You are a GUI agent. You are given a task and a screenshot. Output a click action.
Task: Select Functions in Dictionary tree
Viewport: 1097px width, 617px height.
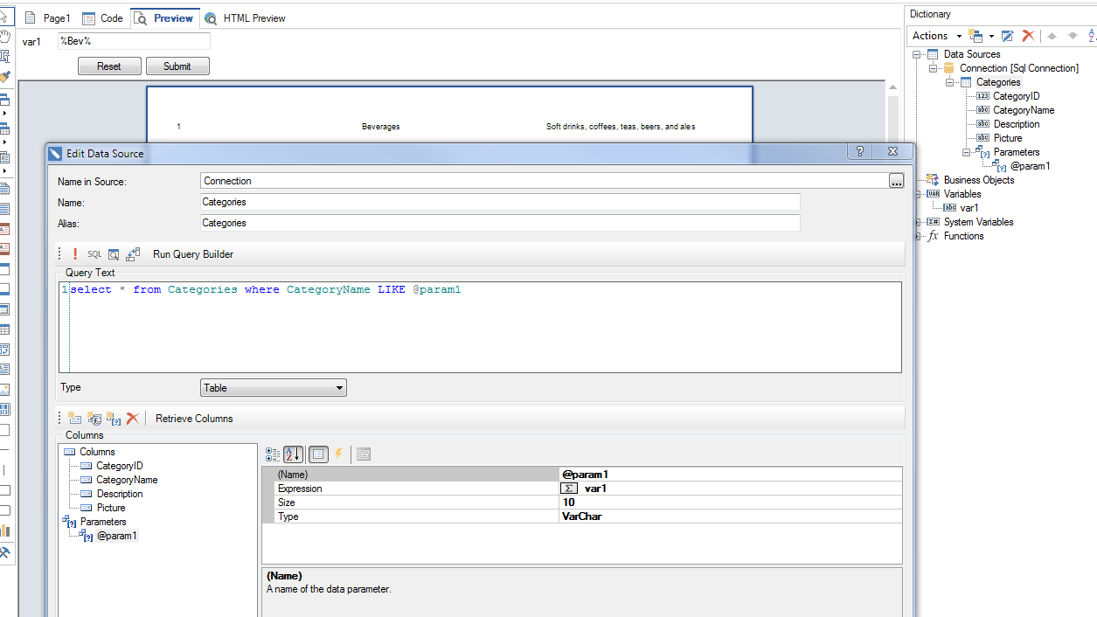tap(963, 236)
